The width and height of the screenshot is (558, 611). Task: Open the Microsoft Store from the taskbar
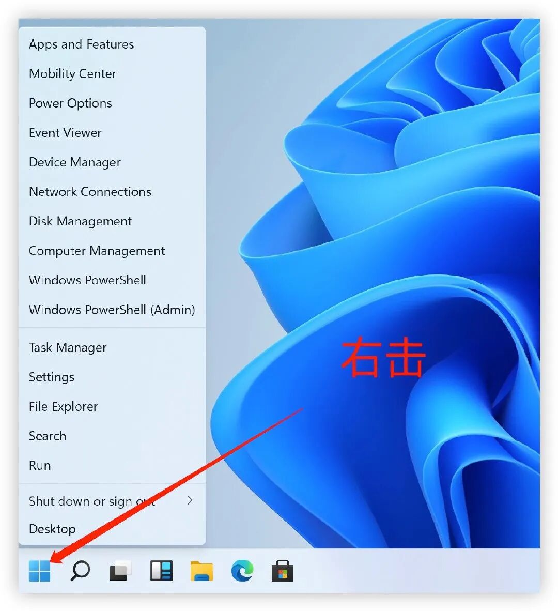(282, 571)
